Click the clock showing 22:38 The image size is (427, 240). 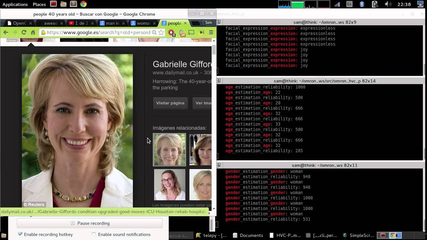coord(404,4)
